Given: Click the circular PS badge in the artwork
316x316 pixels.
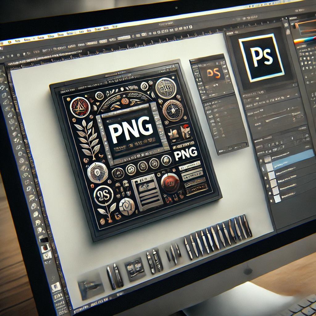Looking at the screenshot, I should tap(104, 195).
